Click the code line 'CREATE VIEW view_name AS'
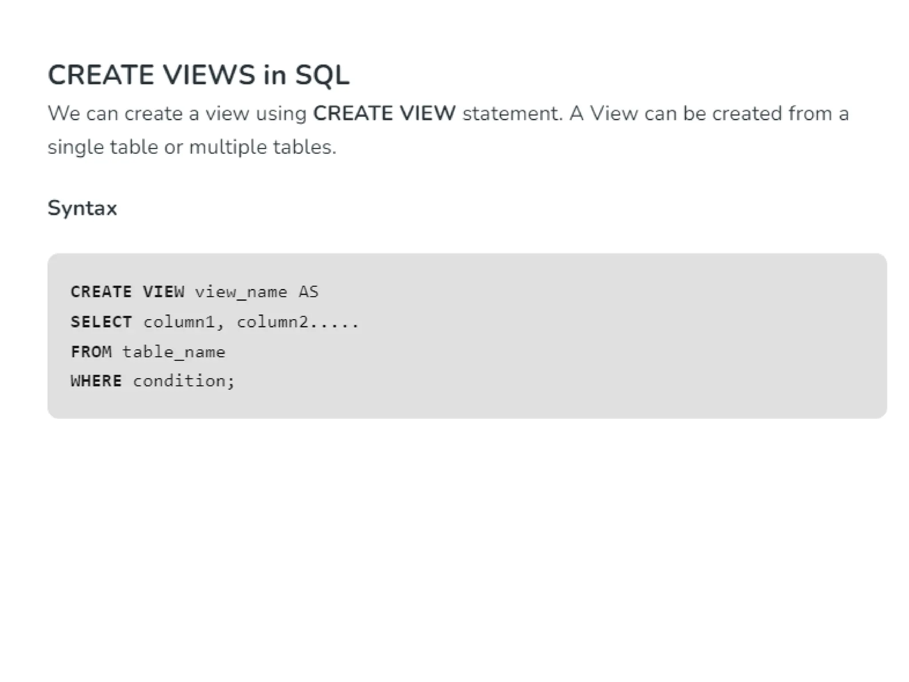Screen dimensions: 909x682 coord(194,292)
